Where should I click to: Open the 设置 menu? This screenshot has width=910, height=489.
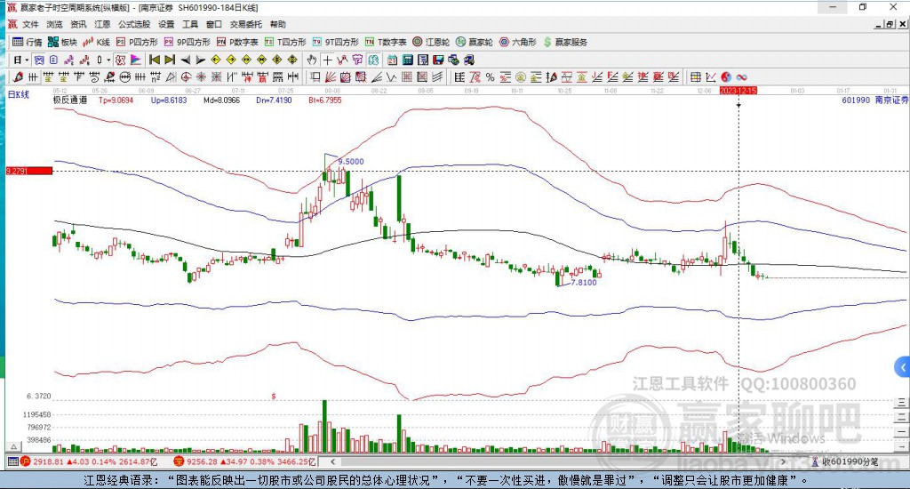pos(166,24)
